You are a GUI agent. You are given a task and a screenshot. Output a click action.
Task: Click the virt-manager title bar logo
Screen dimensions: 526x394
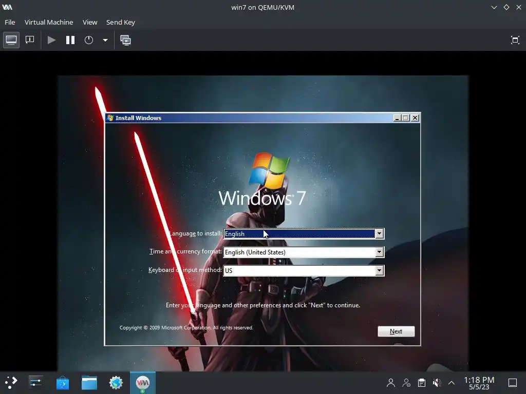7,7
